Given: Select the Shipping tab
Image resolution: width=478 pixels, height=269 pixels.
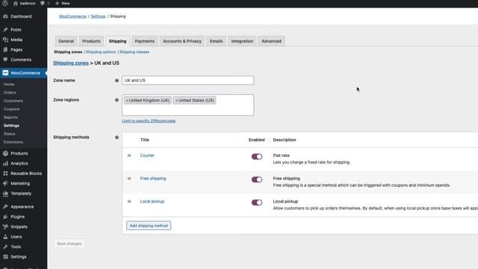Looking at the screenshot, I should tap(117, 41).
